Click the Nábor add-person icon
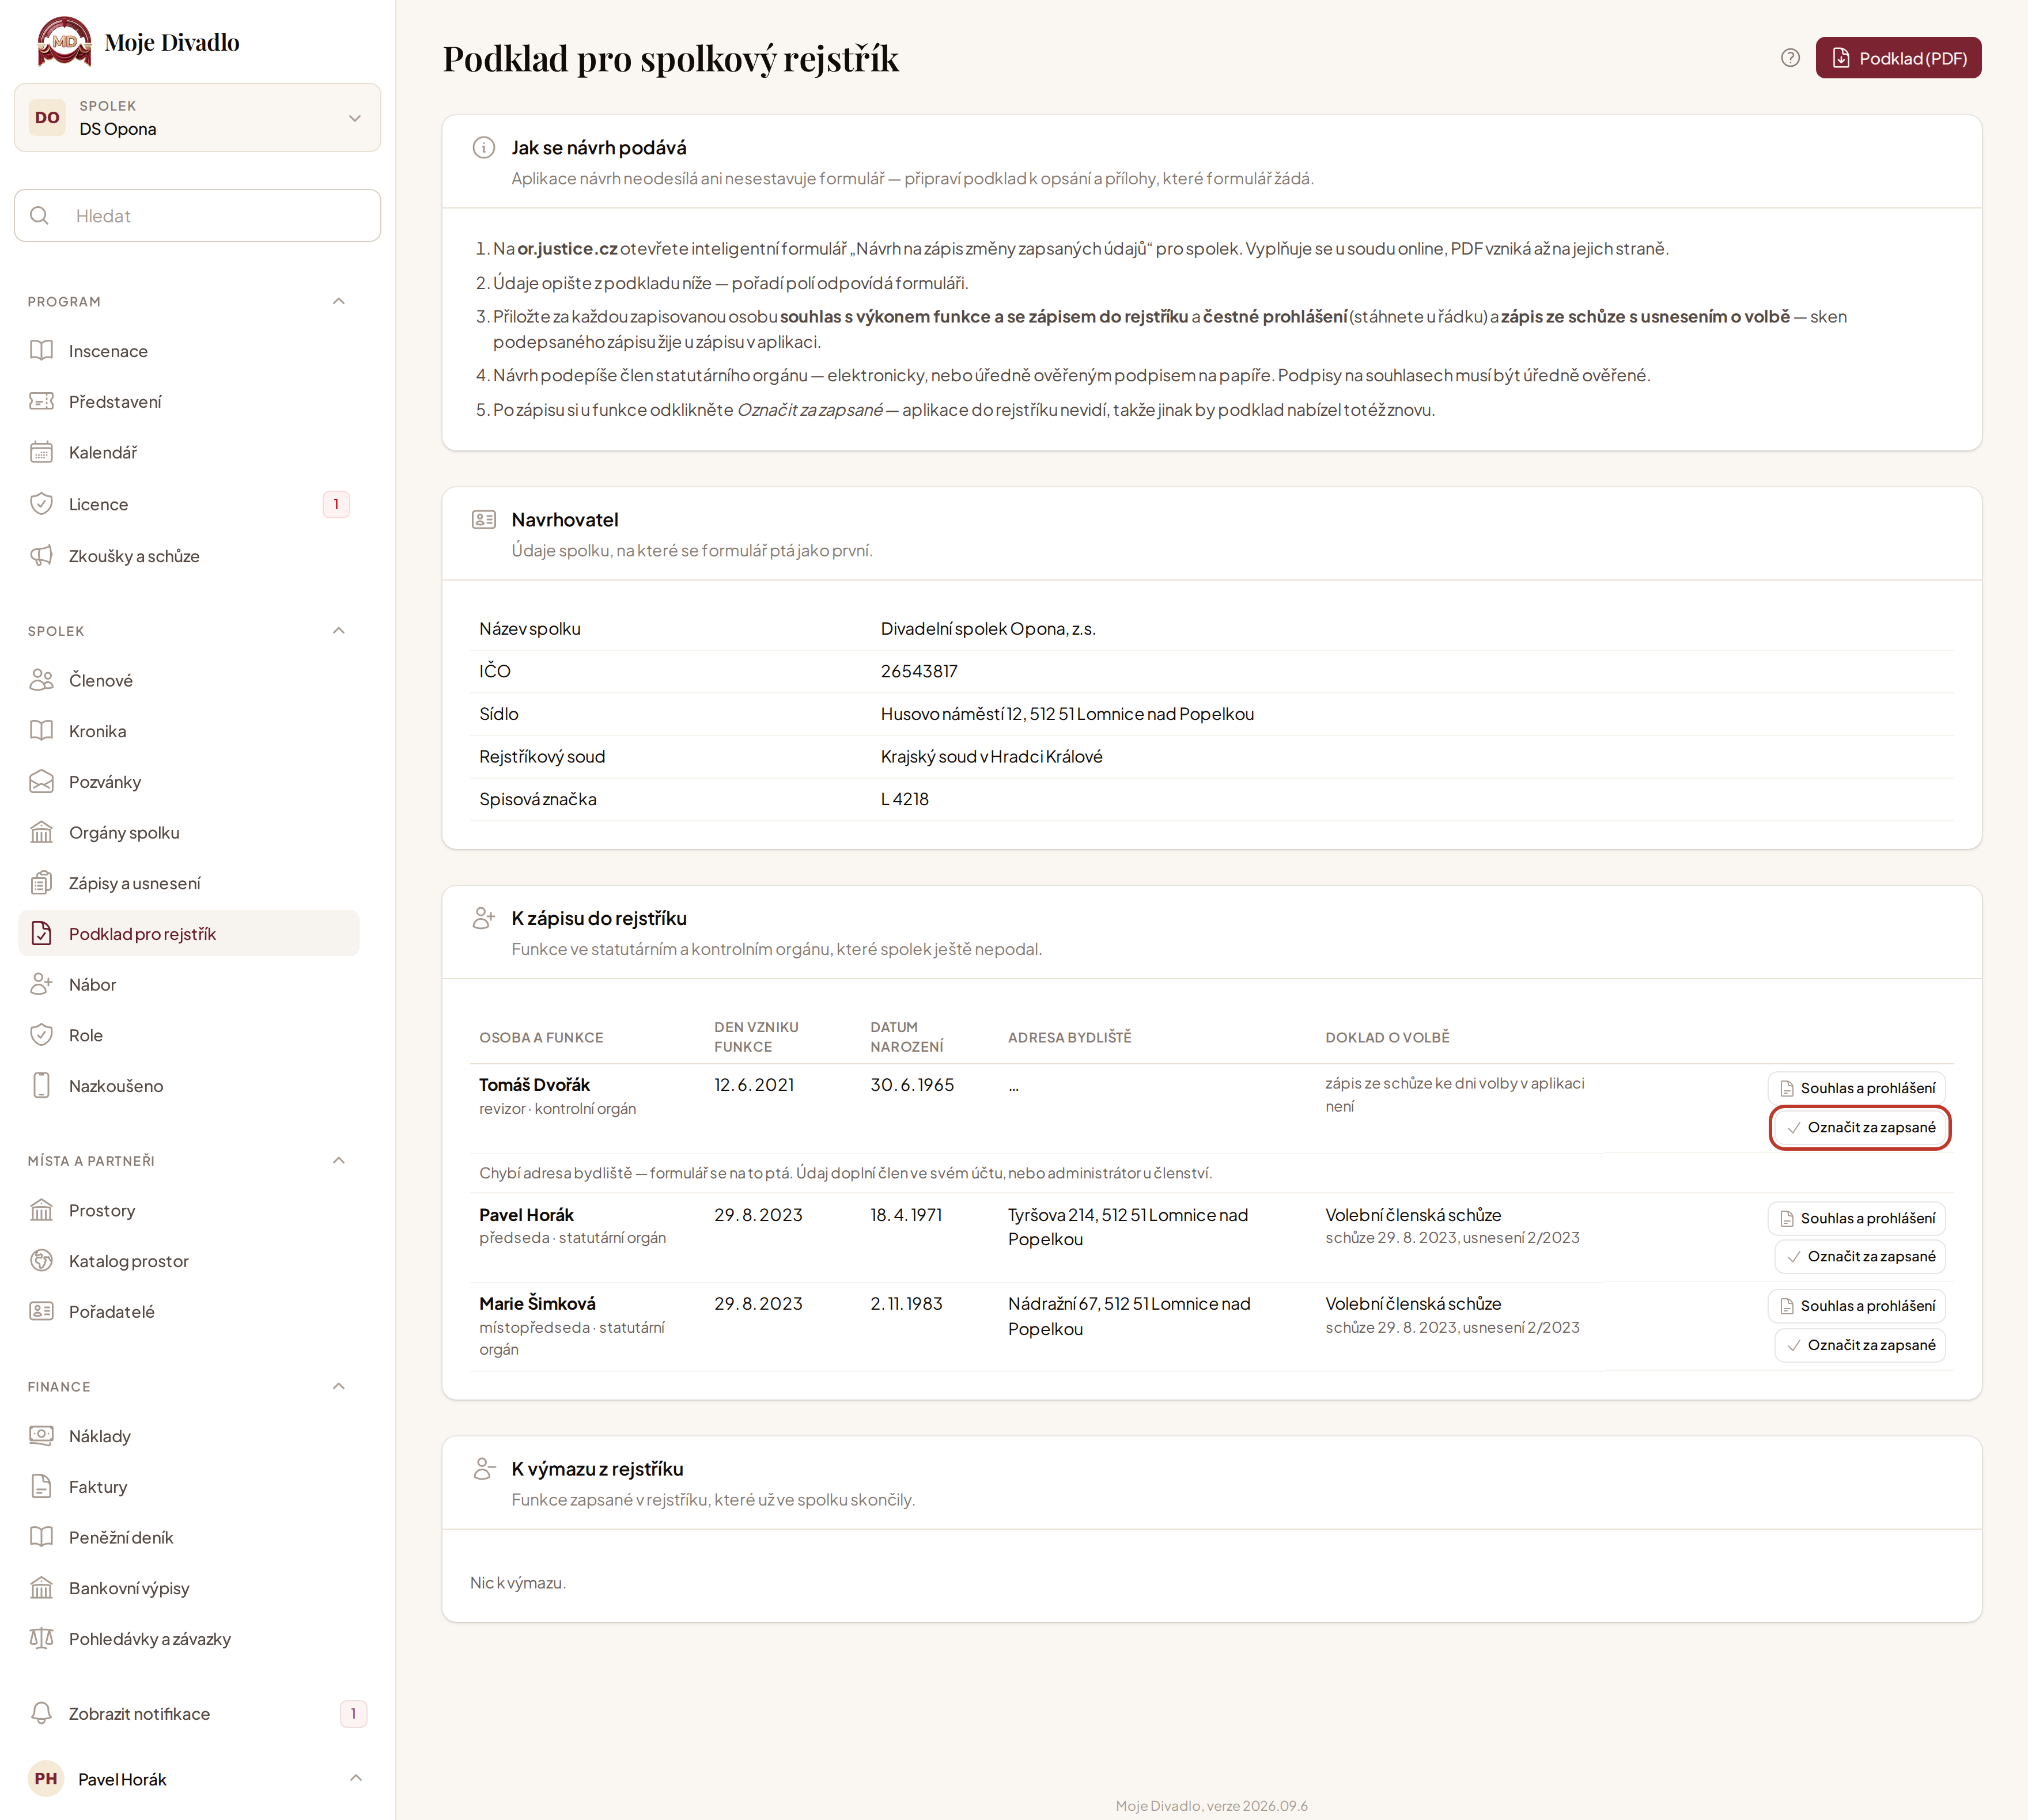The width and height of the screenshot is (2028, 1820). (41, 984)
